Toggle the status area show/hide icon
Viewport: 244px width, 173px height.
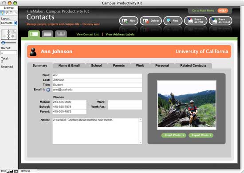click(x=16, y=171)
